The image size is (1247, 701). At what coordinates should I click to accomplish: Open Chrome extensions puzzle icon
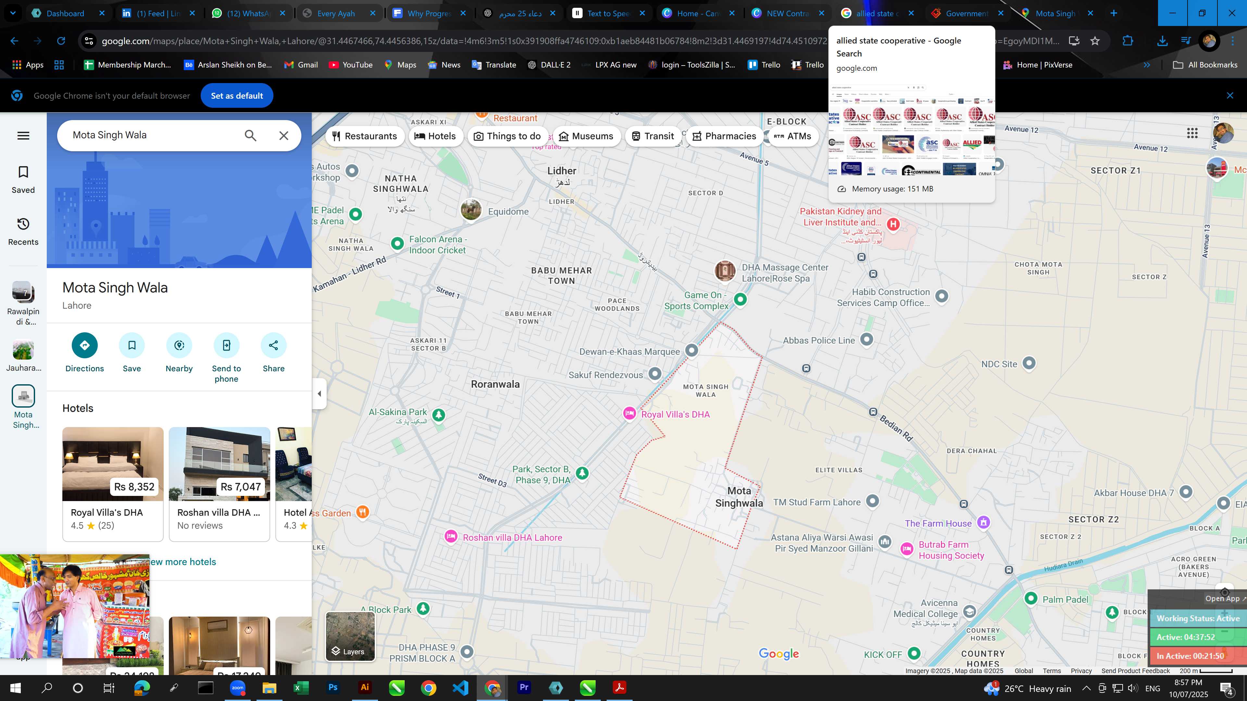[1127, 41]
